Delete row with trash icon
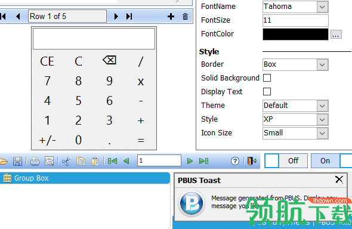352x229 pixels. 185,16
